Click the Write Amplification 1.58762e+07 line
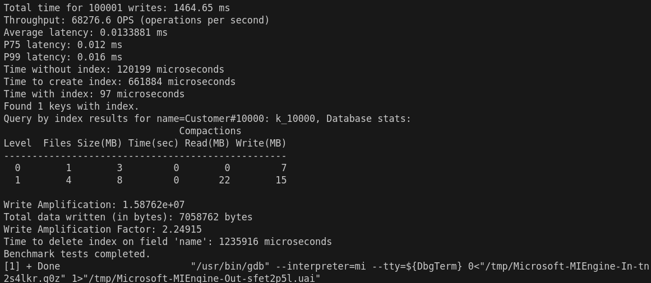651x283 pixels. coord(94,205)
